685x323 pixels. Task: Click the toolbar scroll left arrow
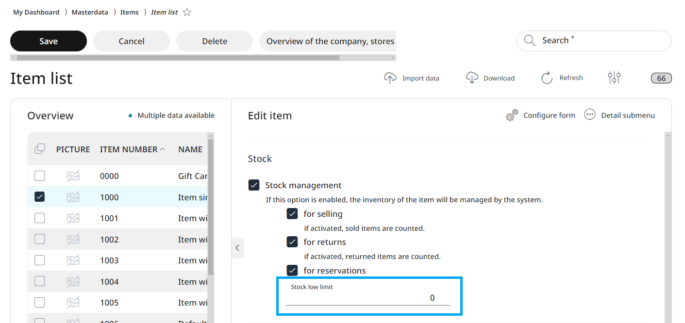coord(13,58)
